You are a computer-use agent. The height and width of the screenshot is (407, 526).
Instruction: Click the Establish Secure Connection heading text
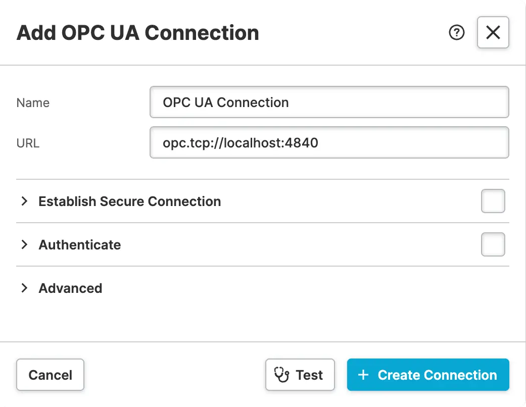point(129,201)
